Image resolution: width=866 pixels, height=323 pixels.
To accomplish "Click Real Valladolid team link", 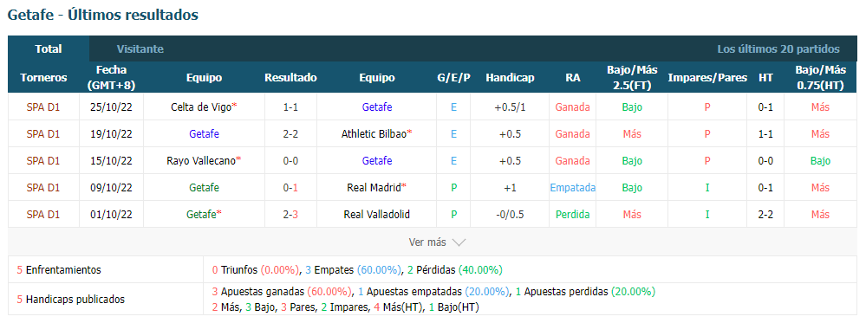I will click(x=377, y=214).
